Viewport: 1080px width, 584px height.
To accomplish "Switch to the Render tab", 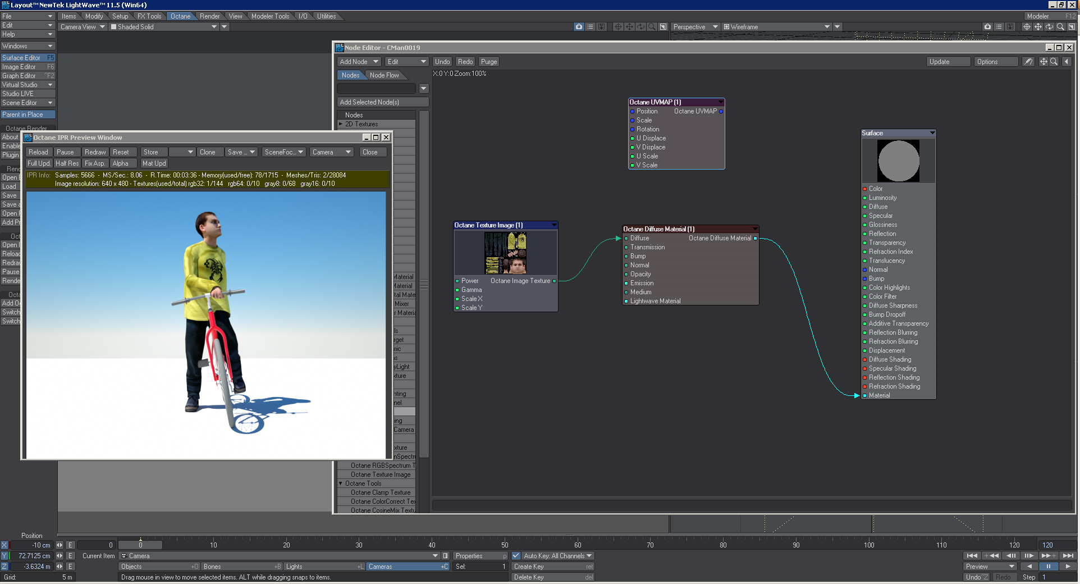I will tap(209, 16).
